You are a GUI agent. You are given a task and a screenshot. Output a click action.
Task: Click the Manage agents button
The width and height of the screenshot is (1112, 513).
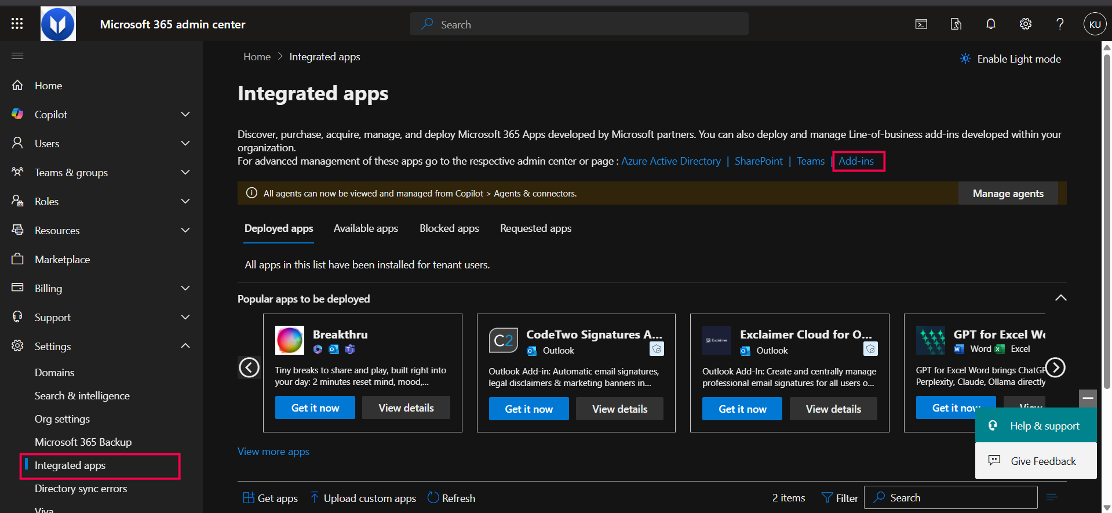coord(1008,194)
